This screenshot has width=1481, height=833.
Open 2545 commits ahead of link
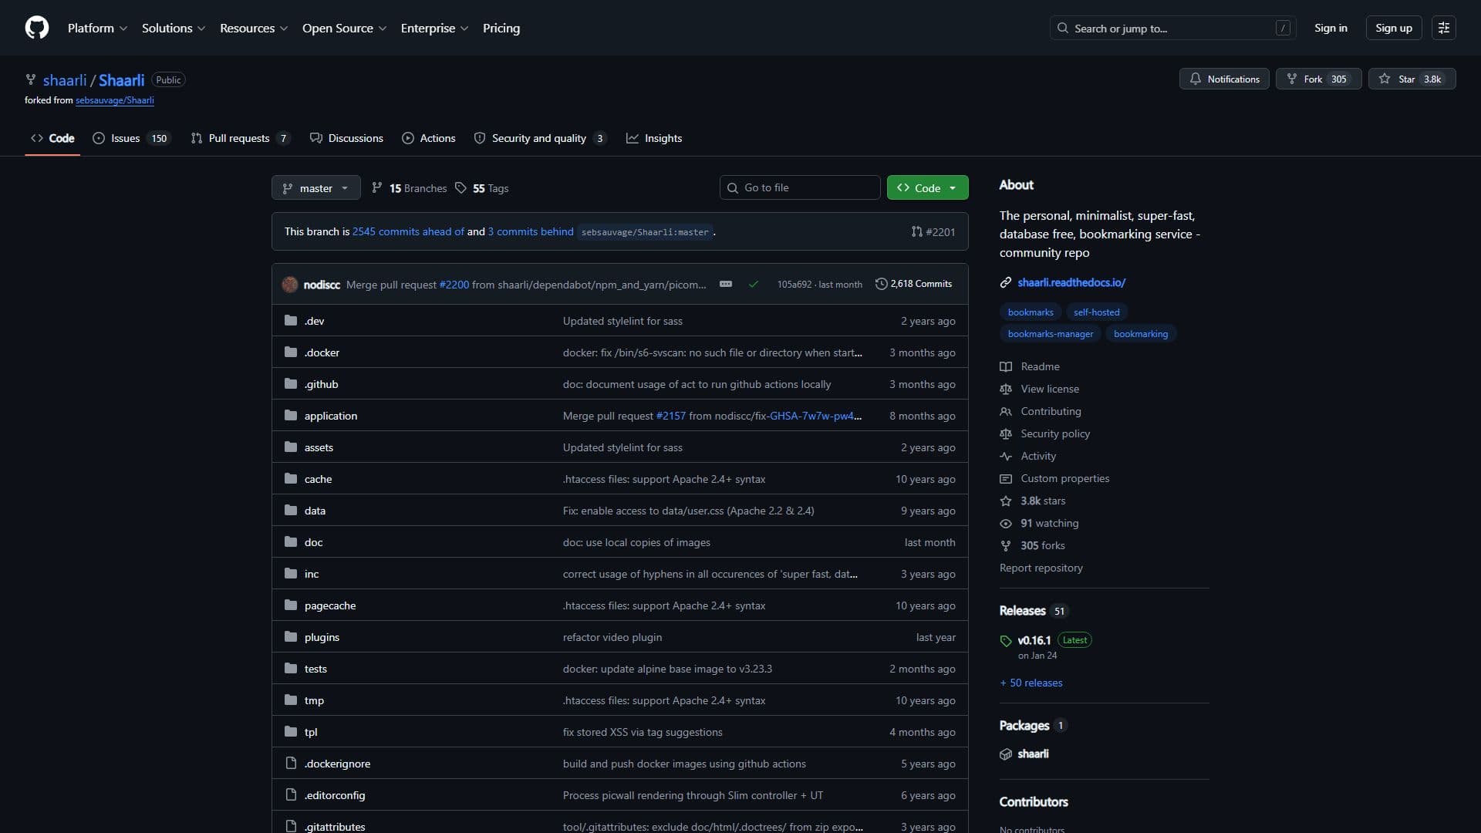point(408,231)
